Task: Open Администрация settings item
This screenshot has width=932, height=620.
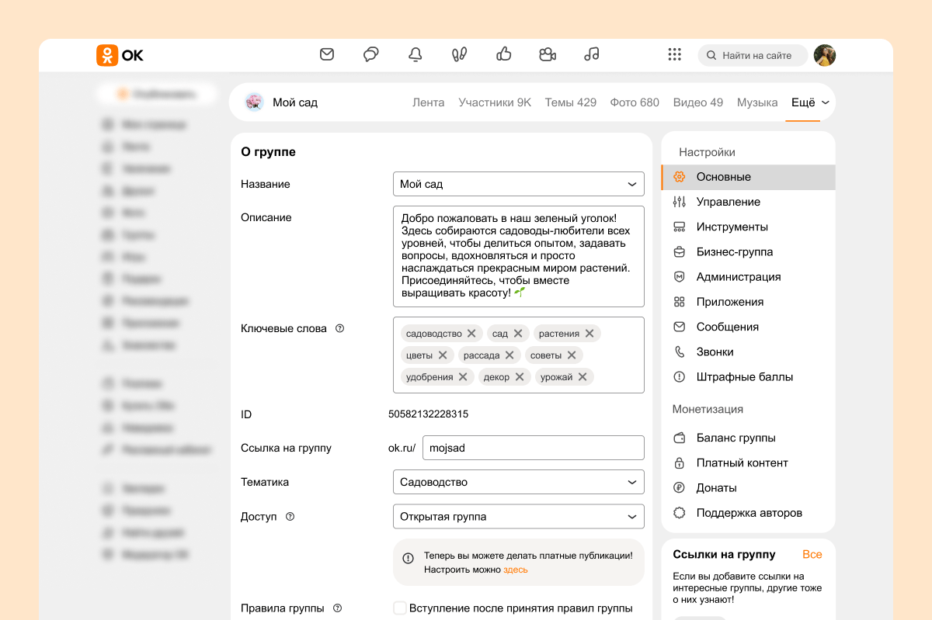Action: pyautogui.click(x=749, y=277)
